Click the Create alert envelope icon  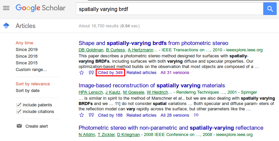click(19, 126)
